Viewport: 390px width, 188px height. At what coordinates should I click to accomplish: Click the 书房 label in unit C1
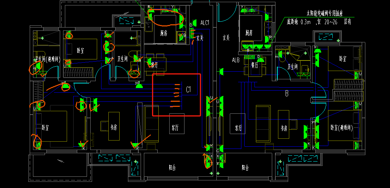114,128
